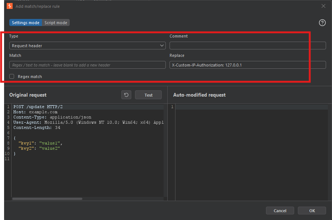Image resolution: width=332 pixels, height=220 pixels.
Task: Open help with the question mark icon
Action: pos(322,23)
